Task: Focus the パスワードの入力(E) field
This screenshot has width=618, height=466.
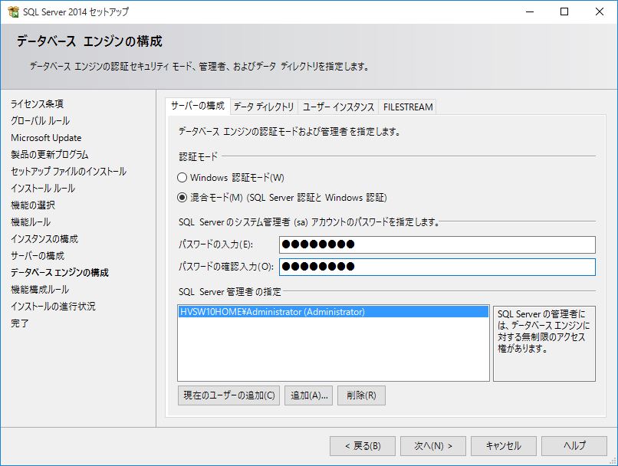Action: (437, 244)
